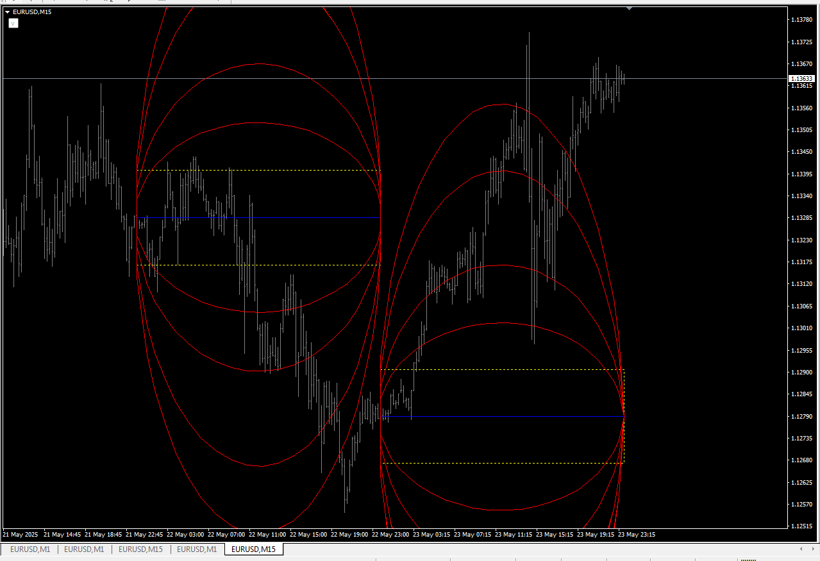Open the triangle menu beside chart title EURUSD,M15
Screen dimensions: 820x561
[8, 12]
